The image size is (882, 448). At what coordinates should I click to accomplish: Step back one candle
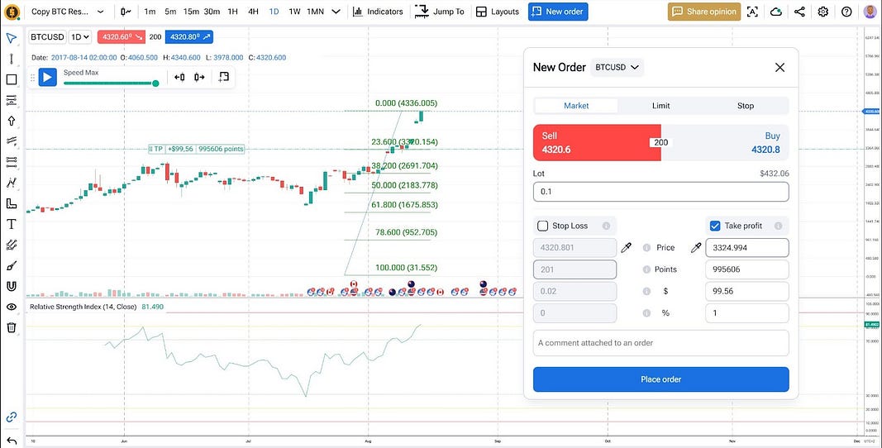[179, 77]
